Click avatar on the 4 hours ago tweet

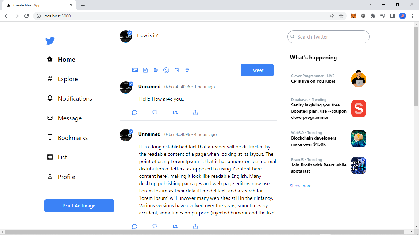(126, 135)
